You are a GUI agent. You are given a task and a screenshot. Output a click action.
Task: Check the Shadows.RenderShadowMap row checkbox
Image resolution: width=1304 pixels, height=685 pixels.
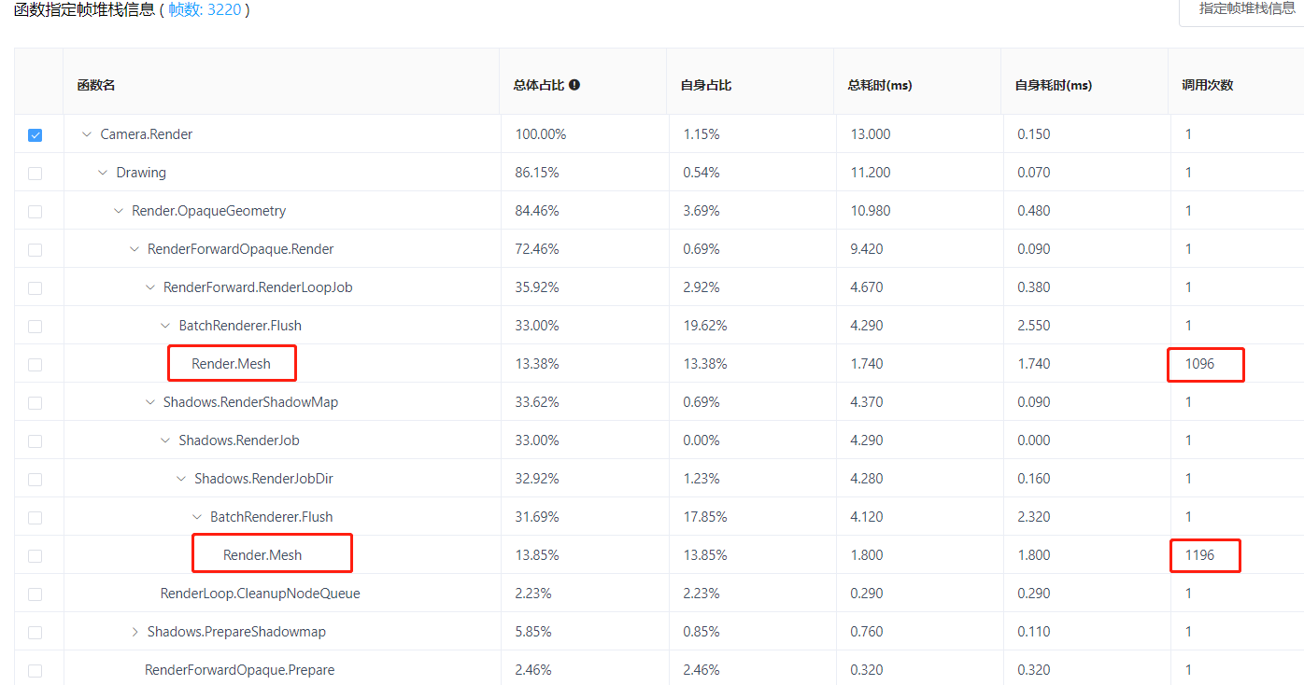point(35,402)
